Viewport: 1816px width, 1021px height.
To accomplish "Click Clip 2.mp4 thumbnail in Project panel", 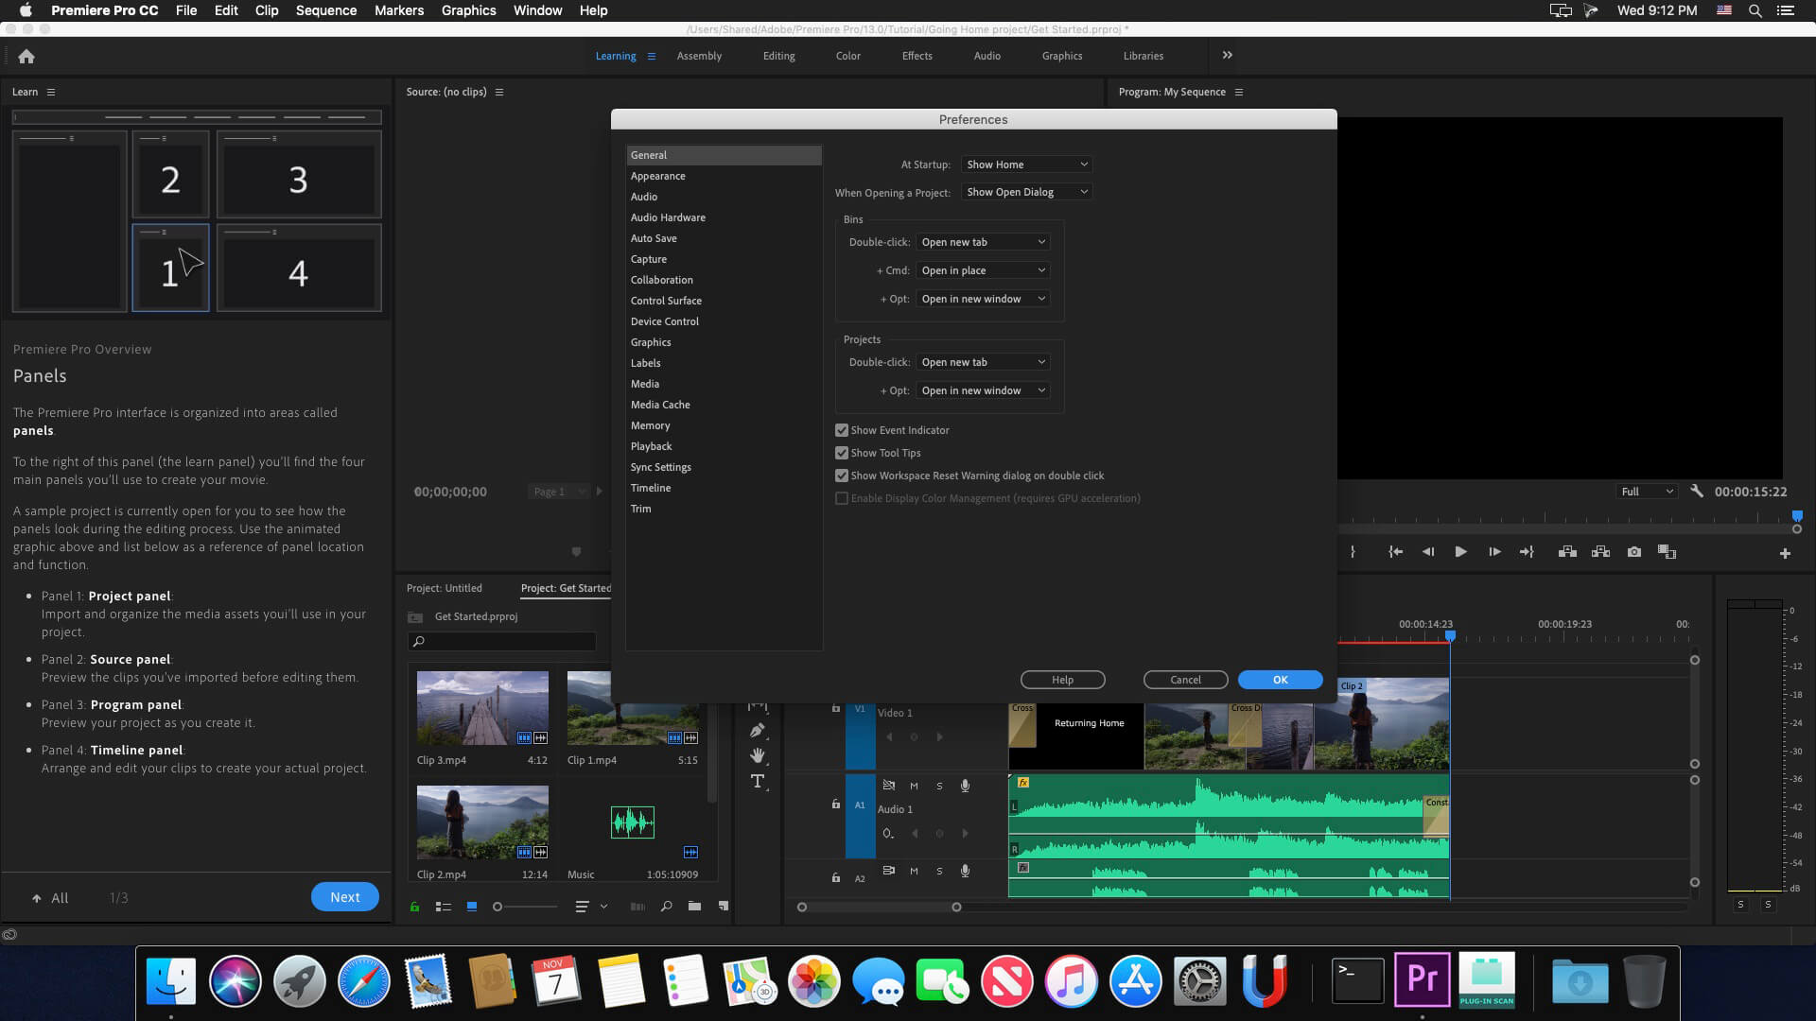I will pyautogui.click(x=481, y=822).
